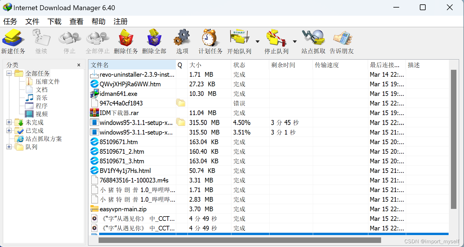
Task: Click 未完成 folder icon with green arrow
Action: (19, 122)
